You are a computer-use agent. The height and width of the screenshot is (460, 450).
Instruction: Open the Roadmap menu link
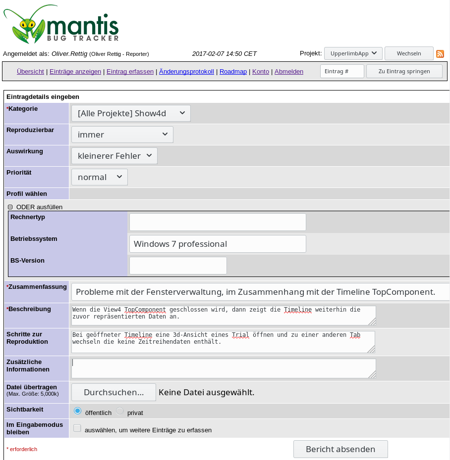233,71
